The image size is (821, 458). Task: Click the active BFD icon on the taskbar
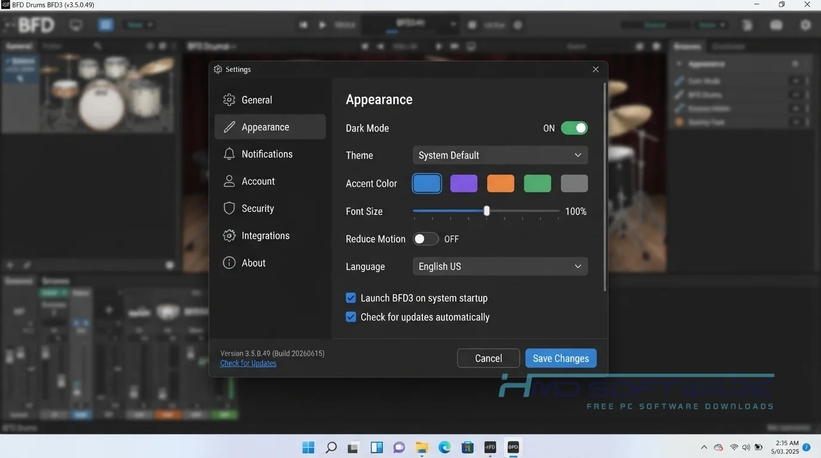pyautogui.click(x=513, y=447)
